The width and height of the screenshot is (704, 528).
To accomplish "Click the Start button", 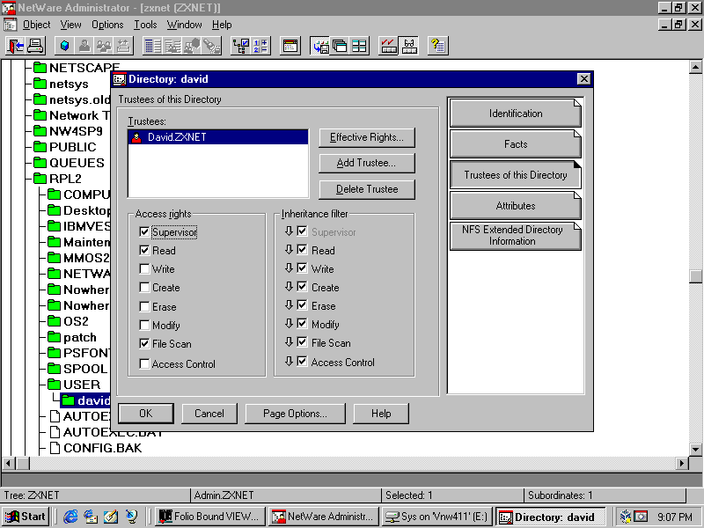I will [26, 517].
